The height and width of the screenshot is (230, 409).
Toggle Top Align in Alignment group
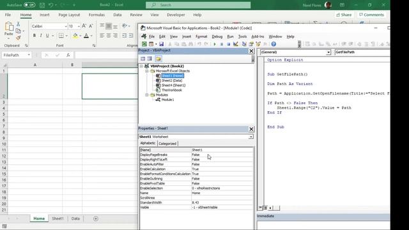pos(102,26)
